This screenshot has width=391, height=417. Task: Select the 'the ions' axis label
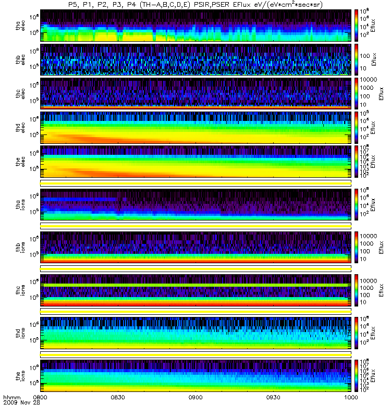tap(20, 376)
